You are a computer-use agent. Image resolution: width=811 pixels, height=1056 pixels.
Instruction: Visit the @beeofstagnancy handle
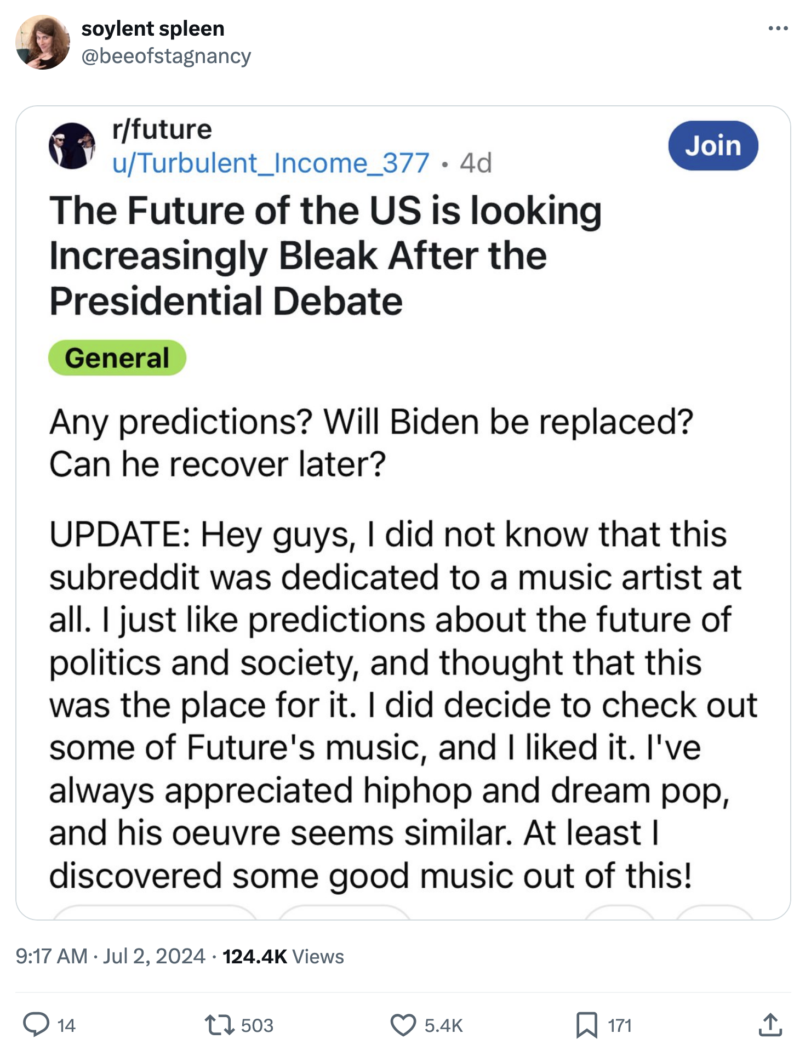166,56
